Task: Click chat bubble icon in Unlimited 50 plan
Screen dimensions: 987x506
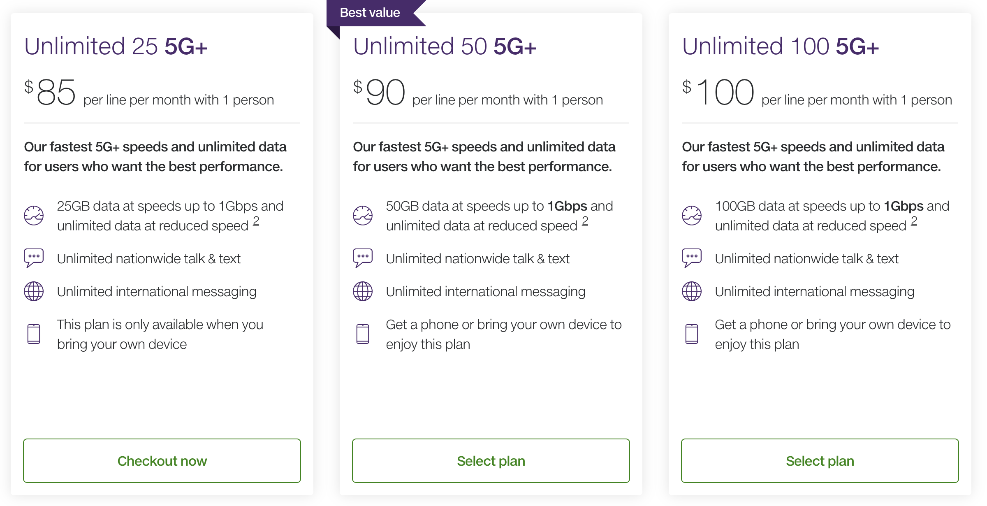Action: tap(363, 258)
